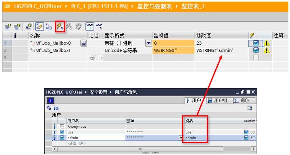
Task: Toggle checkbox for admin account
Action: point(62,138)
